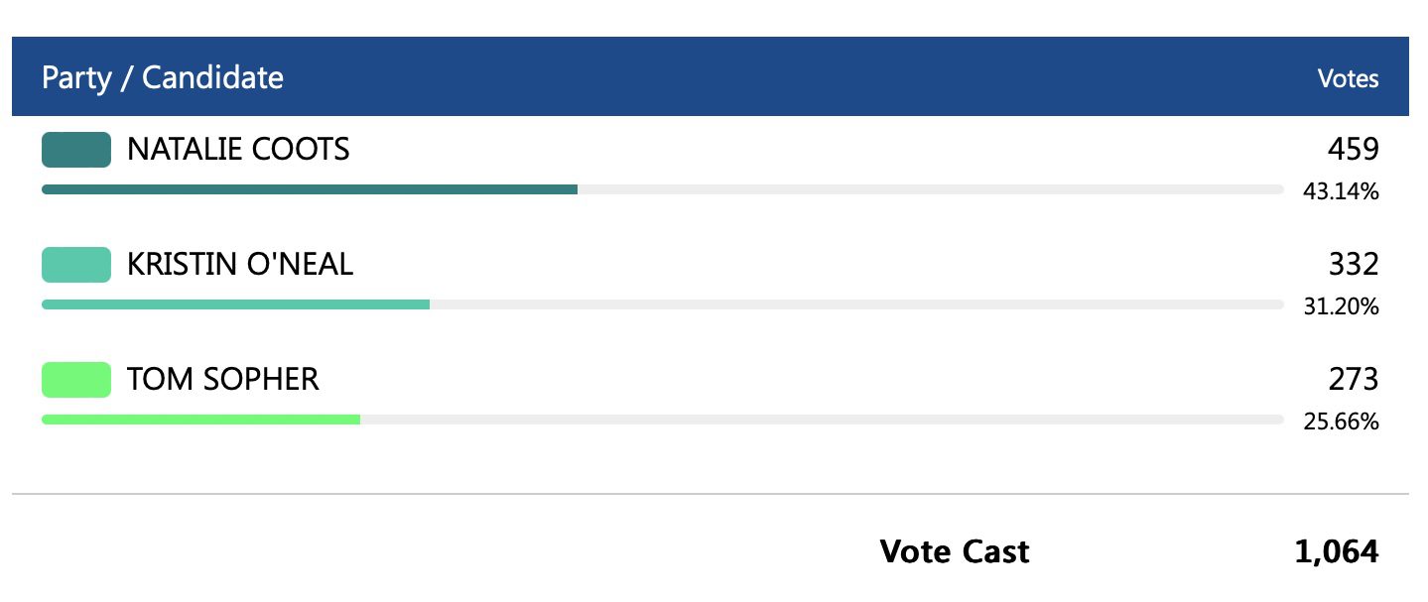This screenshot has width=1428, height=602.
Task: Select the NATALIE COOTS candidate name
Action: tap(238, 150)
